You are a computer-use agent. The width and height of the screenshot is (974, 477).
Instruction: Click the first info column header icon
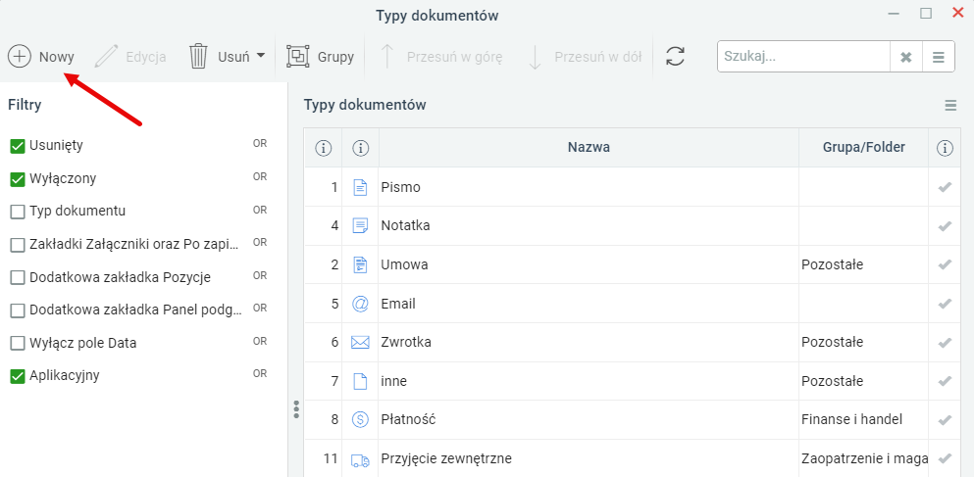tap(323, 148)
